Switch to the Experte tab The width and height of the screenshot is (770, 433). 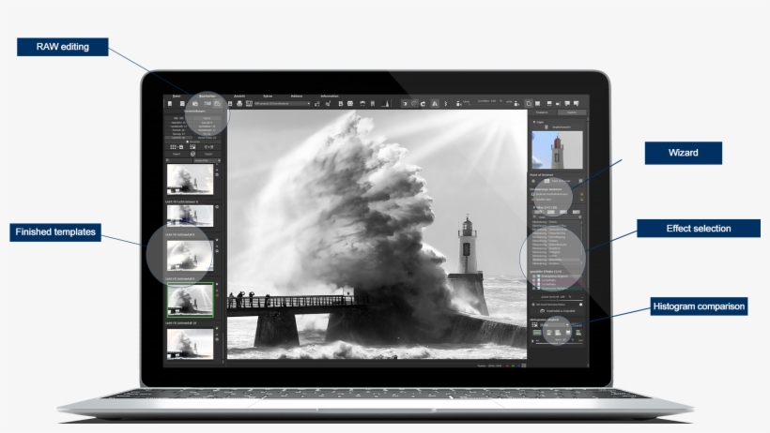572,112
